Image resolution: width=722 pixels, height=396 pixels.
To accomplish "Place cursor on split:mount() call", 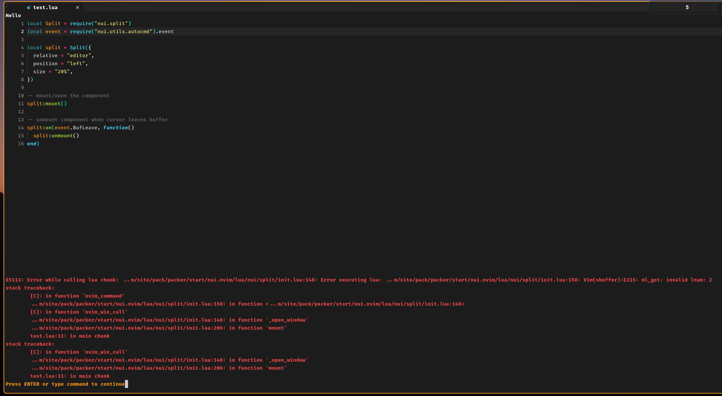I will click(47, 103).
